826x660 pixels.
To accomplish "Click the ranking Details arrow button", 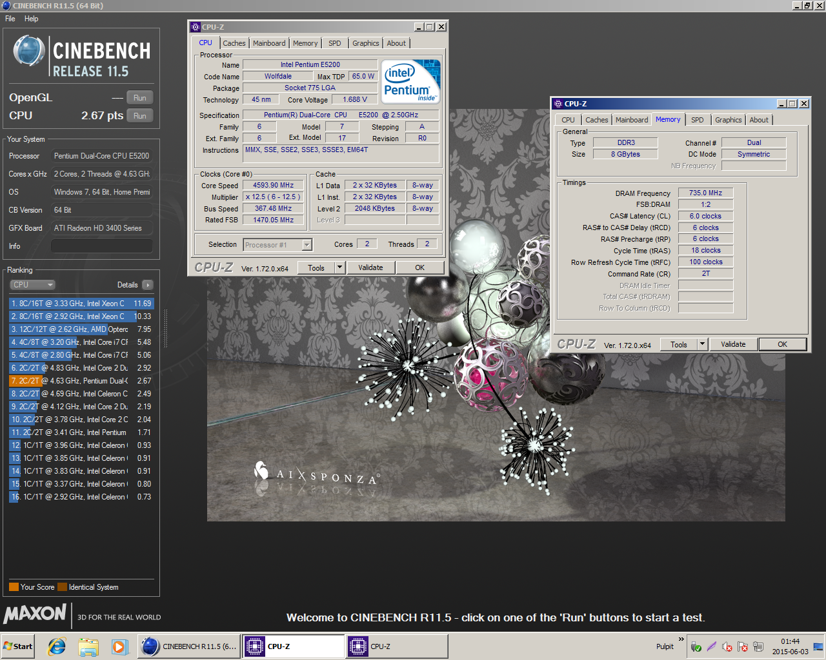I will [148, 285].
